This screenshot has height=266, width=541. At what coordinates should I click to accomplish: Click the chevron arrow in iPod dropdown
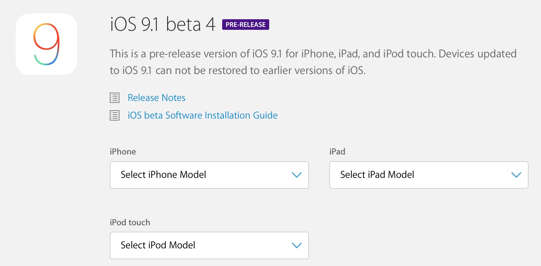coord(297,245)
